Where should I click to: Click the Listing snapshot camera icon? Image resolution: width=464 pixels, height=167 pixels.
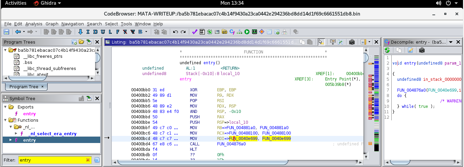[352, 42]
